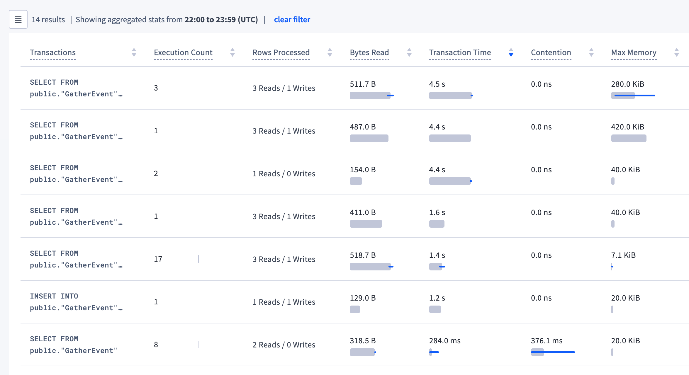Click the clear filter link
The image size is (689, 375).
pos(292,19)
